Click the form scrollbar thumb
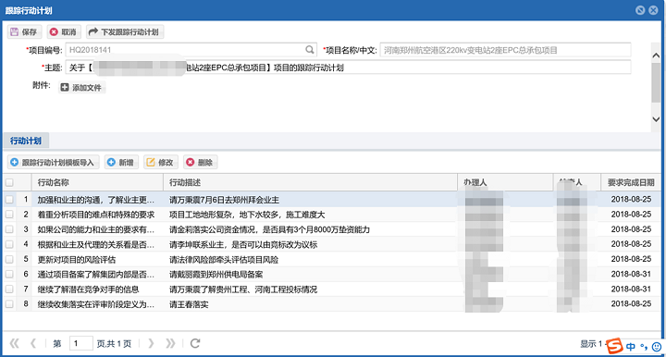This screenshot has width=666, height=357. pos(656,82)
